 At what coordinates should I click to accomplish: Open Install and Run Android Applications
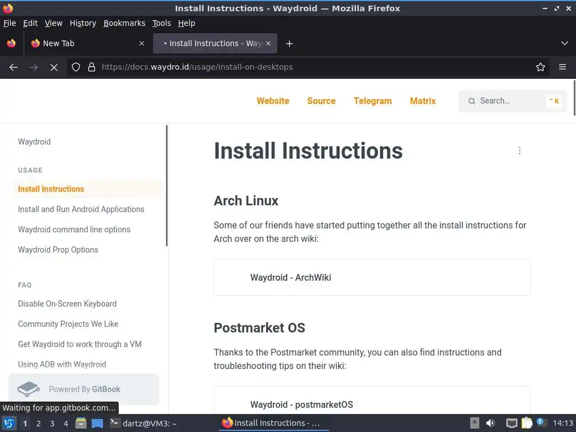81,209
